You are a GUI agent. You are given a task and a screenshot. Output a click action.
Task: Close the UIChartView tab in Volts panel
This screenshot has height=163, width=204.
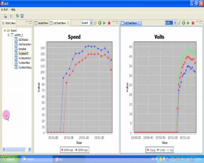(139, 23)
